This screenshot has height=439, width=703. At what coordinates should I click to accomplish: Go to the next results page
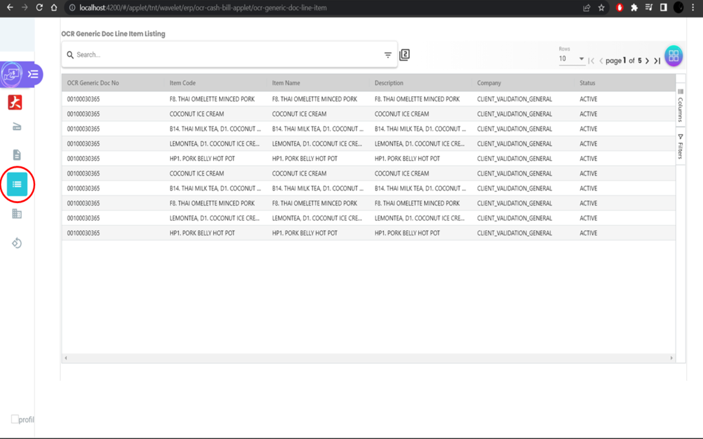(x=647, y=61)
